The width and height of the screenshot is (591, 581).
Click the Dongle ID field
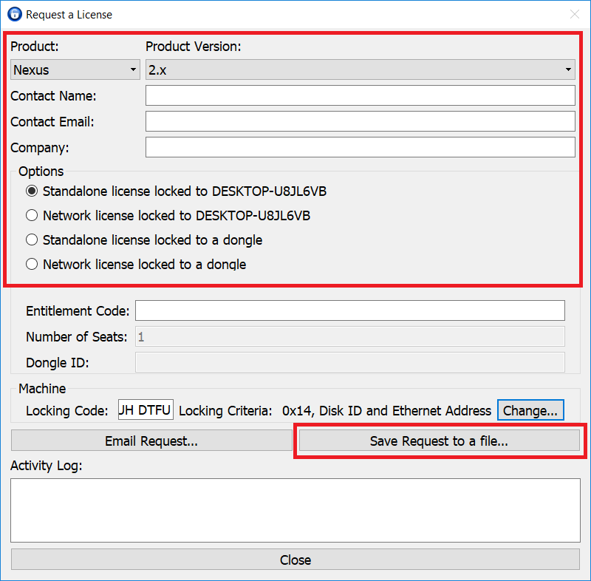349,362
